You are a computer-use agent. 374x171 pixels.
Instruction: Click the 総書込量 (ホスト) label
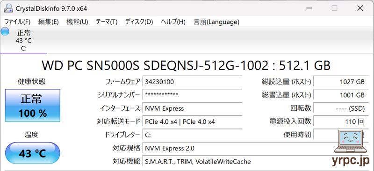click(287, 95)
